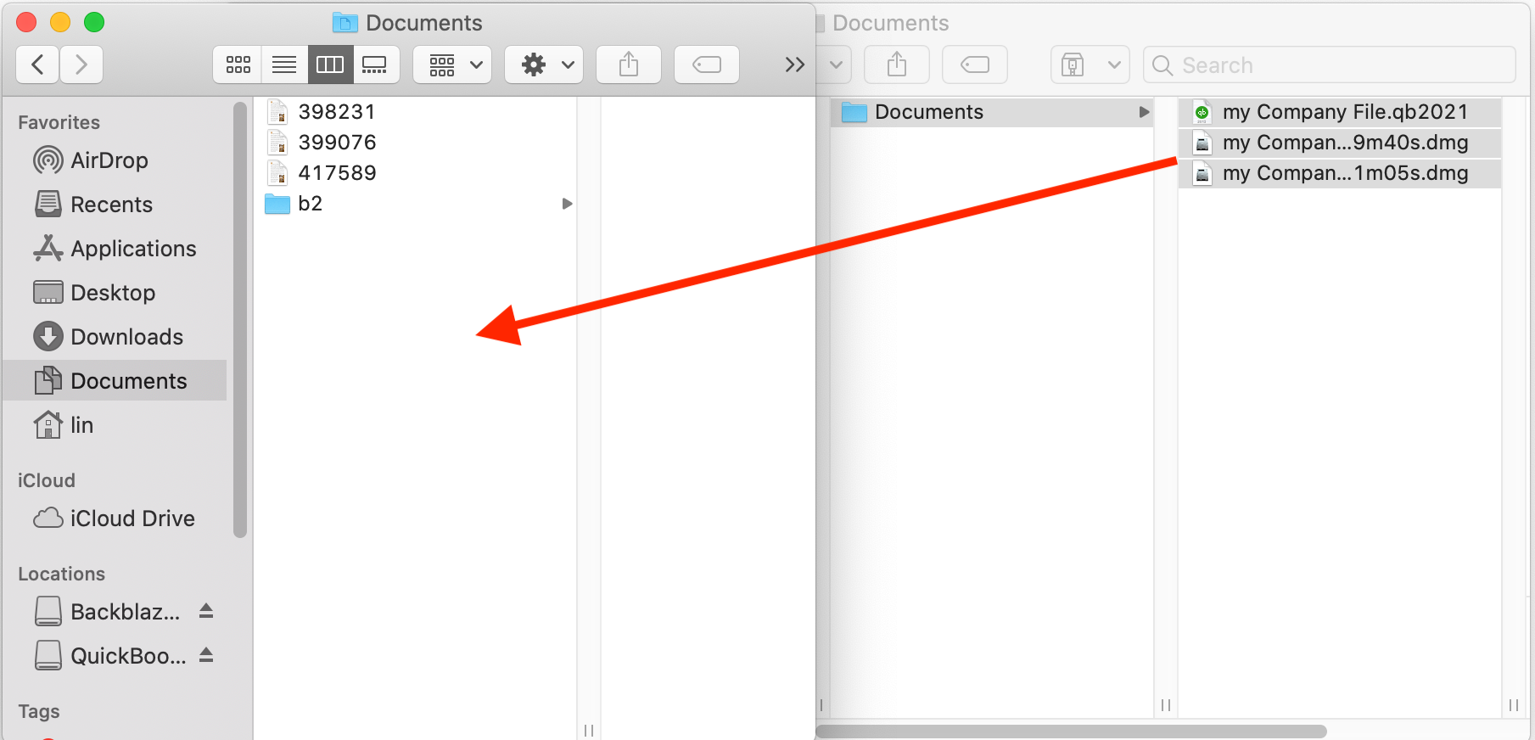
Task: Select the b2 folder
Action: [x=416, y=204]
